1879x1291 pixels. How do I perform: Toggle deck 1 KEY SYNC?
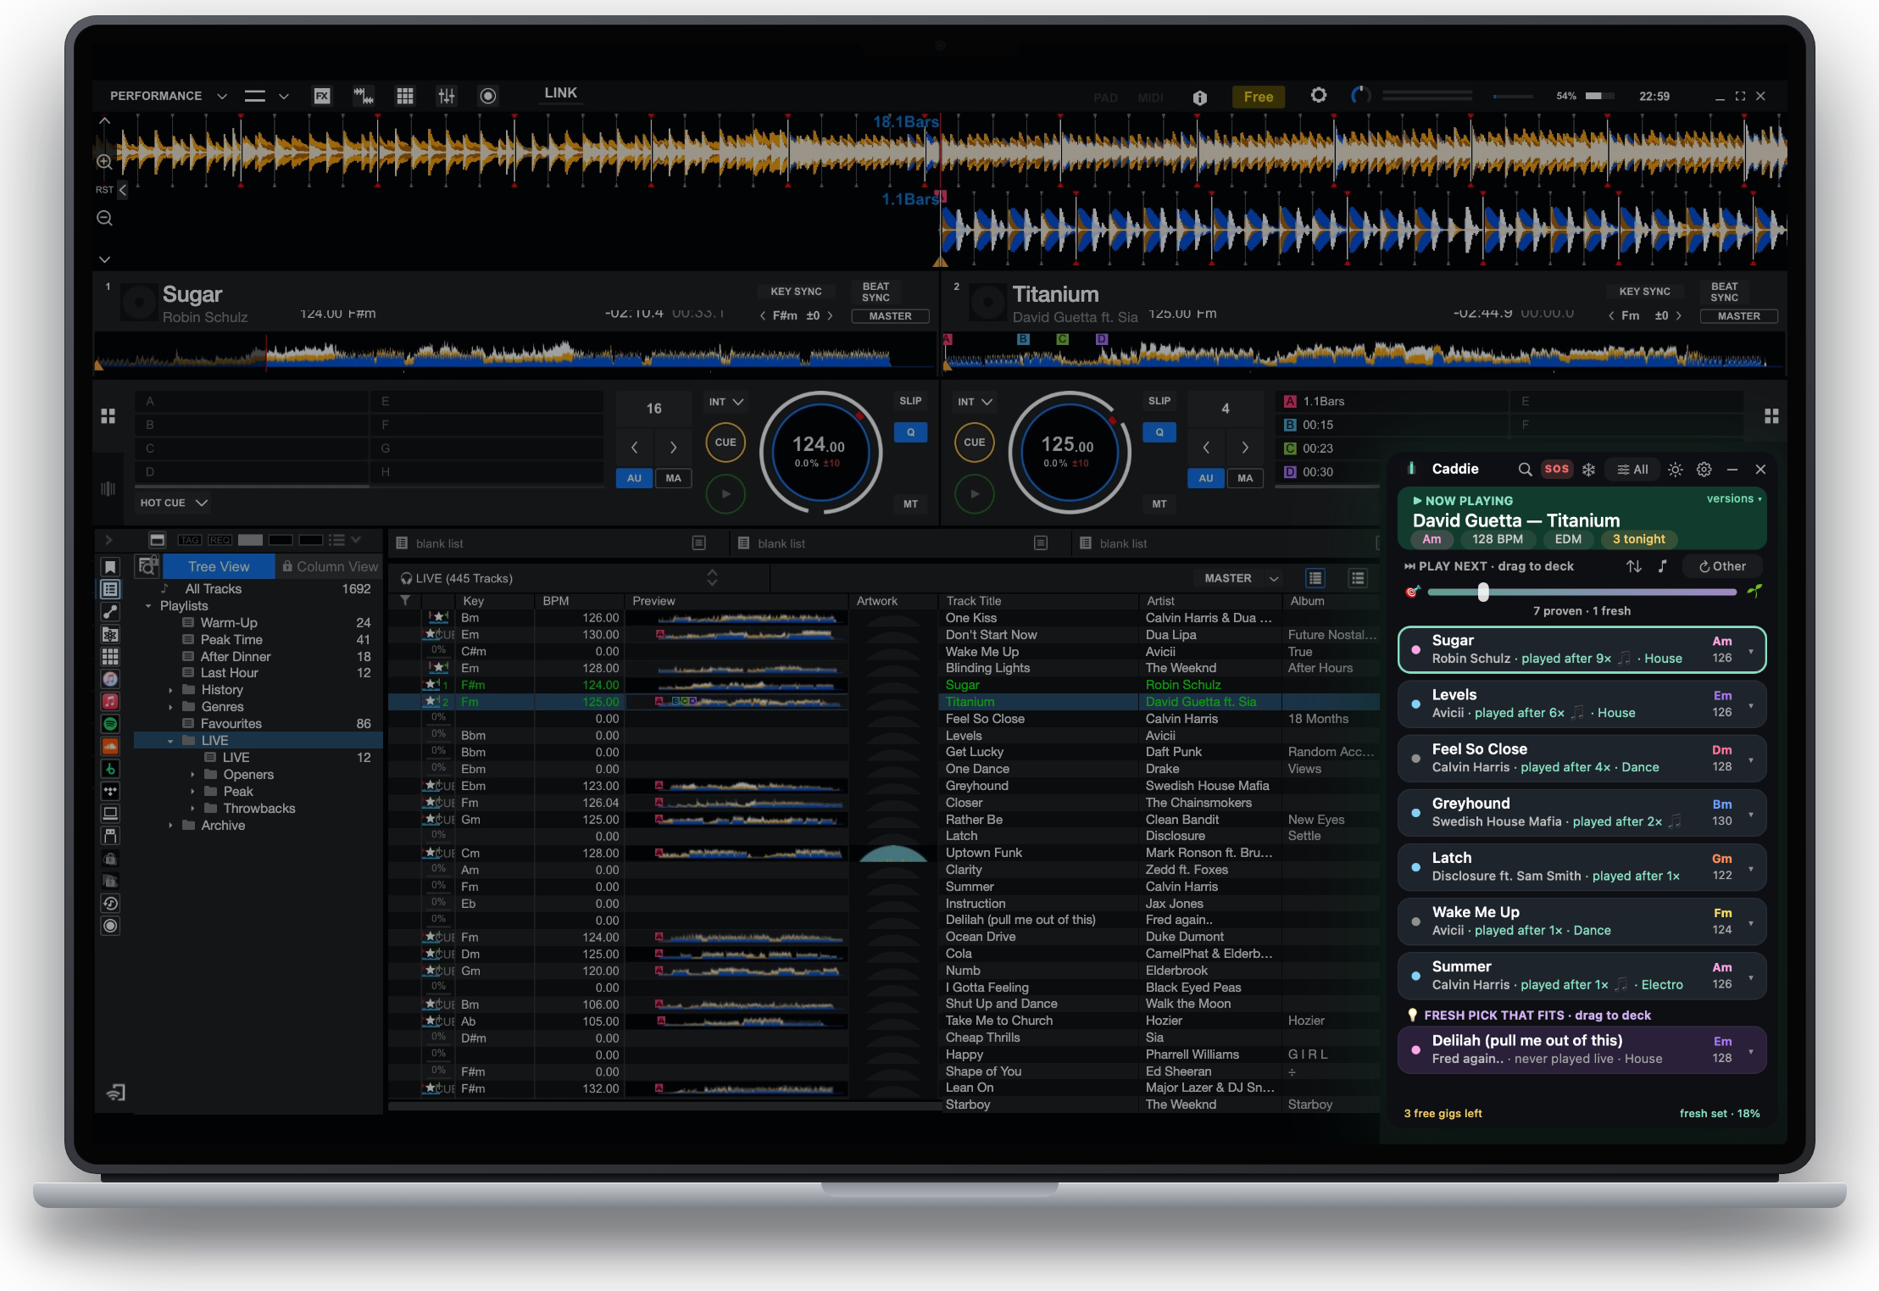click(x=796, y=292)
